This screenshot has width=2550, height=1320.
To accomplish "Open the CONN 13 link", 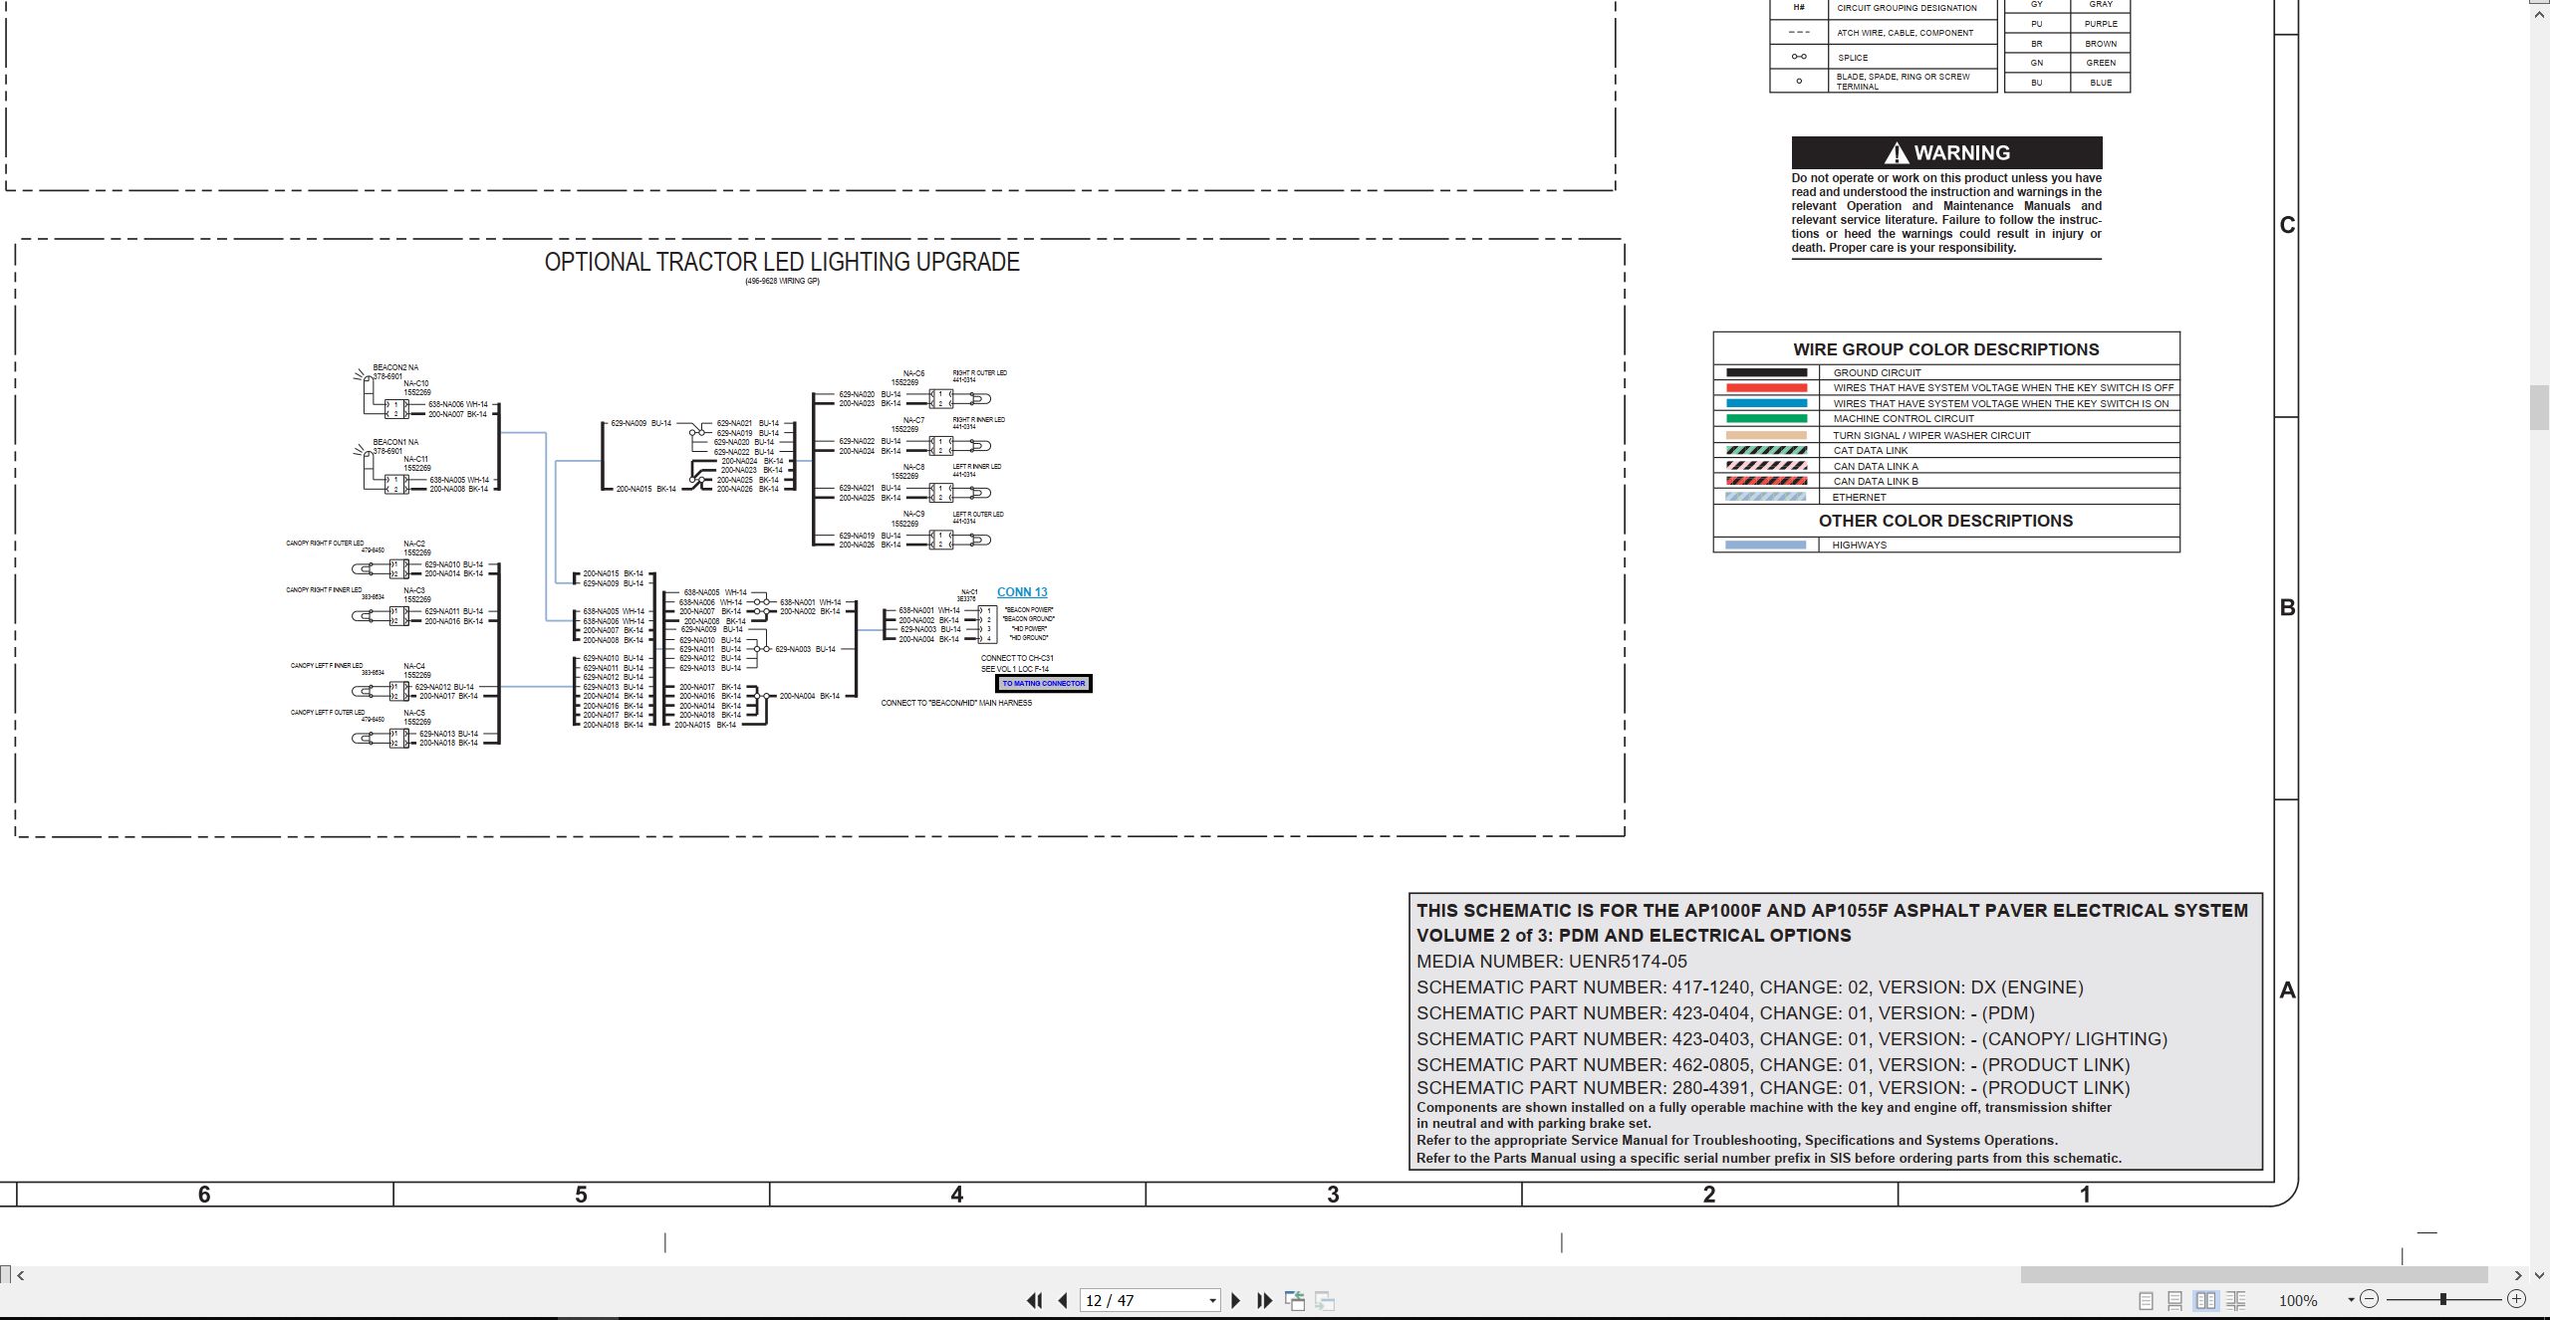I will [1022, 592].
